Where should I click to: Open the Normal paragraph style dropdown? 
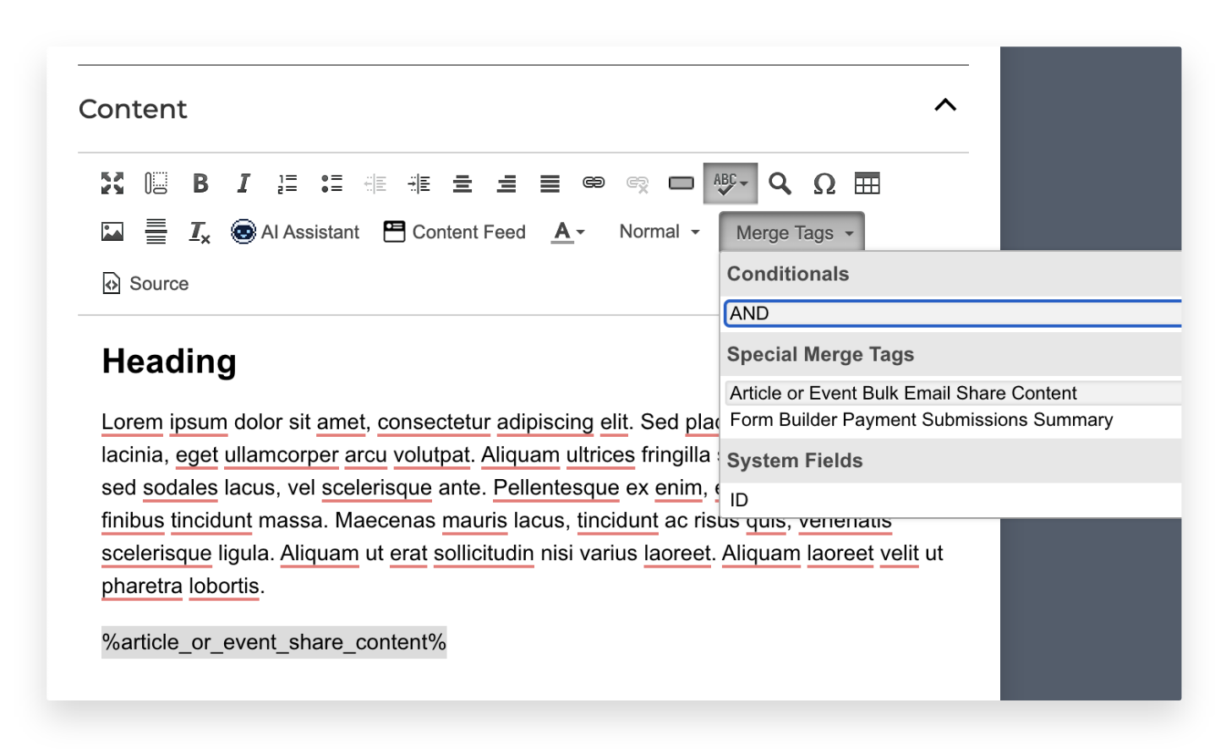659,231
